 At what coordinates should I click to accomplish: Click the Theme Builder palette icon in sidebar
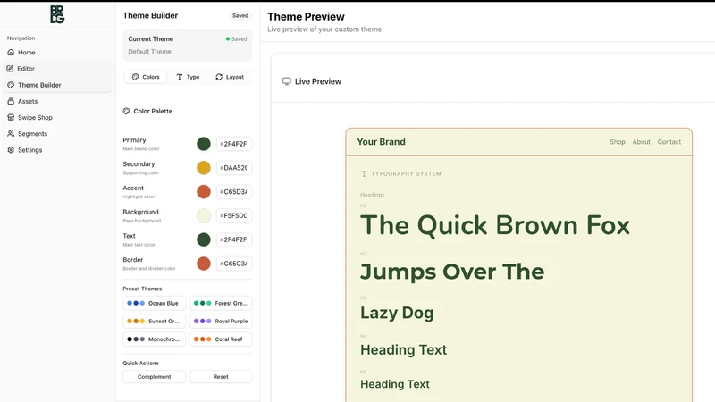[11, 85]
